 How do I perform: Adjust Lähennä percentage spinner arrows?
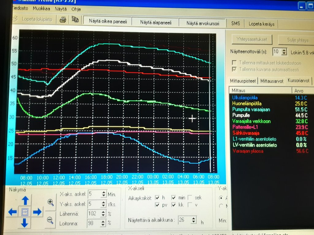[103, 213]
